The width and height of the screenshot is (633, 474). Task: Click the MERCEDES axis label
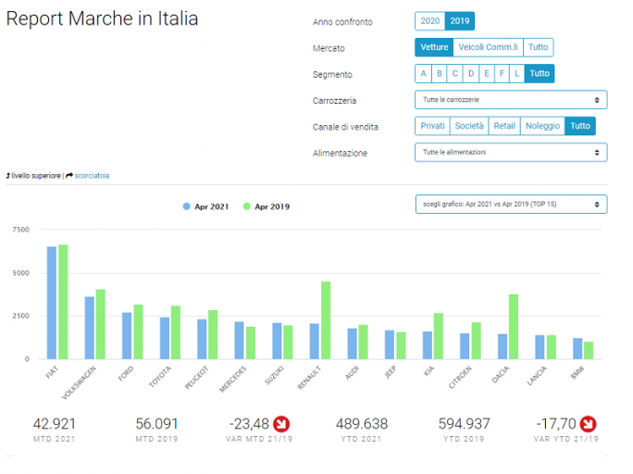pos(233,380)
